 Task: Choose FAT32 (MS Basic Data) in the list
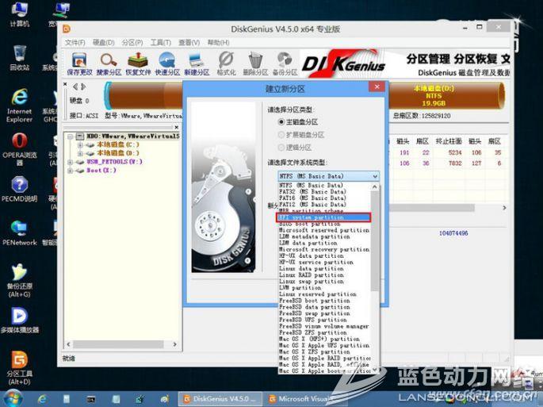312,192
